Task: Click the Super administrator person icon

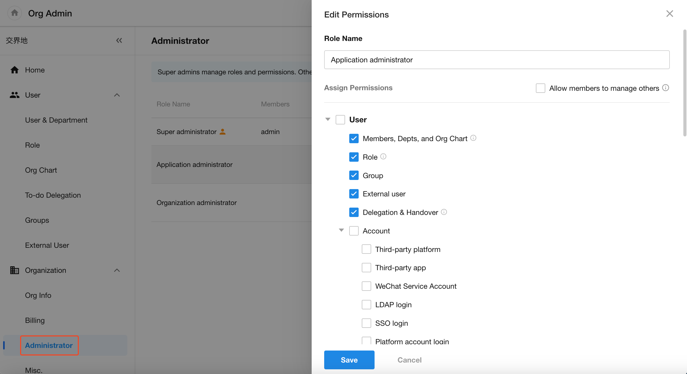Action: pyautogui.click(x=222, y=132)
